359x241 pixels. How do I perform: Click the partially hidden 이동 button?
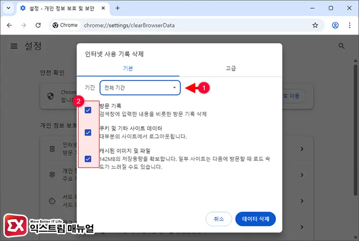point(294,96)
